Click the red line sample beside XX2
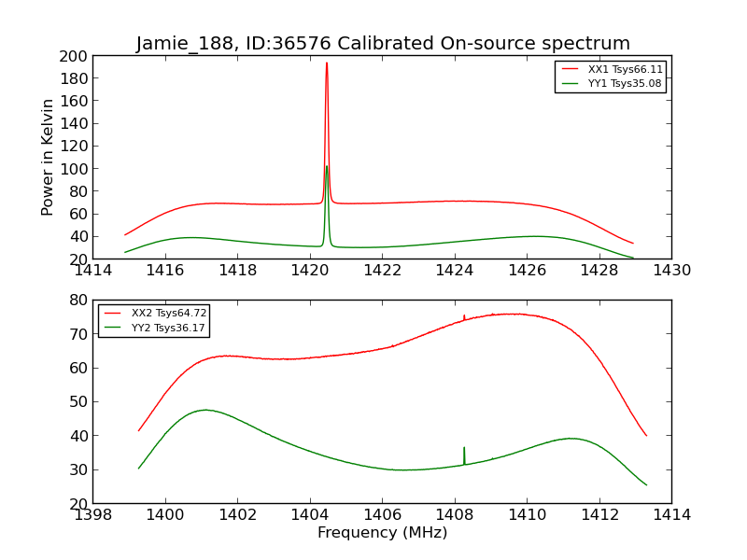Image resolution: width=747 pixels, height=560 pixels. pos(113,313)
